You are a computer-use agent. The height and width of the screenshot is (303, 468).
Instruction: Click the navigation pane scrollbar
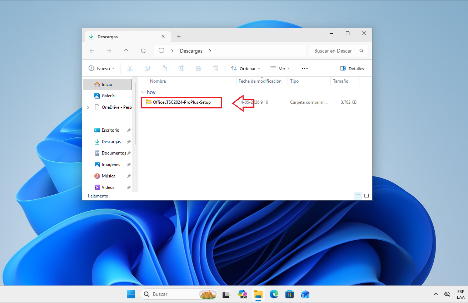[x=135, y=113]
